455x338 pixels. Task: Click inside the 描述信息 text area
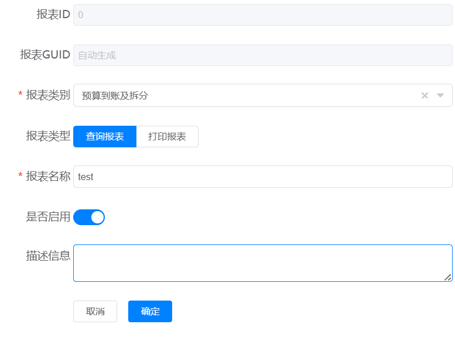coord(262,263)
